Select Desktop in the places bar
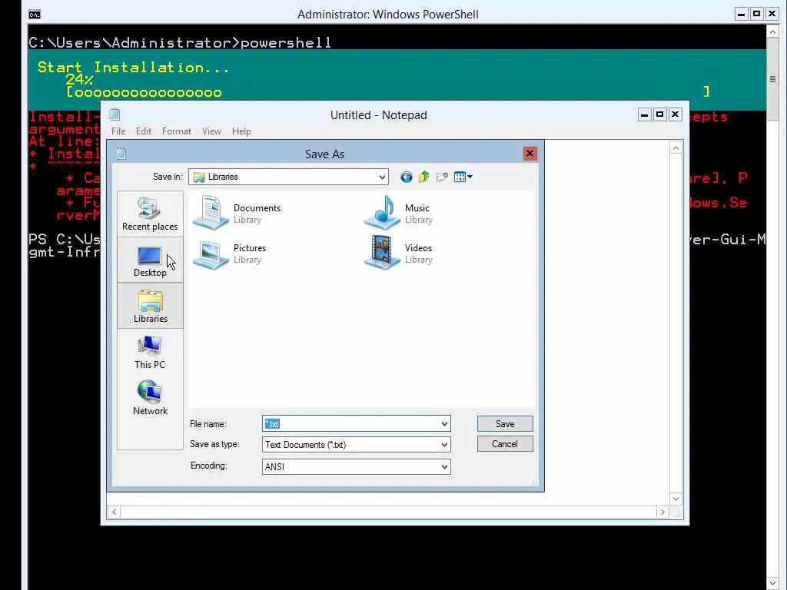Image resolution: width=787 pixels, height=590 pixels. click(150, 260)
